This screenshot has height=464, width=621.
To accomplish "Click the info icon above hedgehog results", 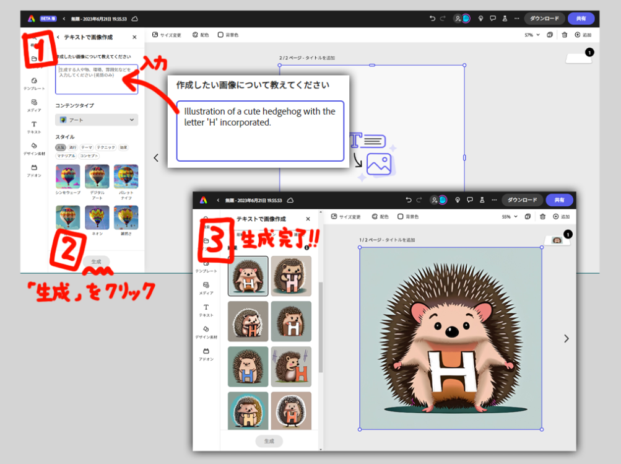I will tap(306, 247).
